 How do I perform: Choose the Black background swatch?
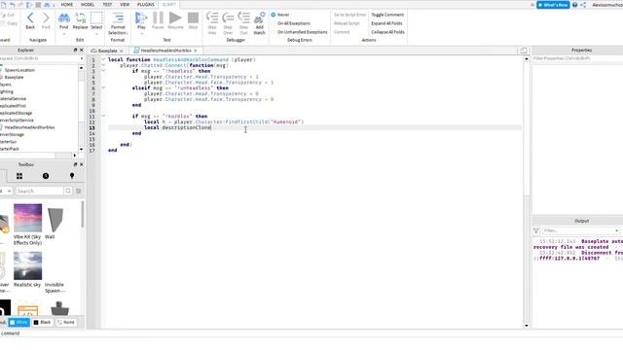[42, 322]
